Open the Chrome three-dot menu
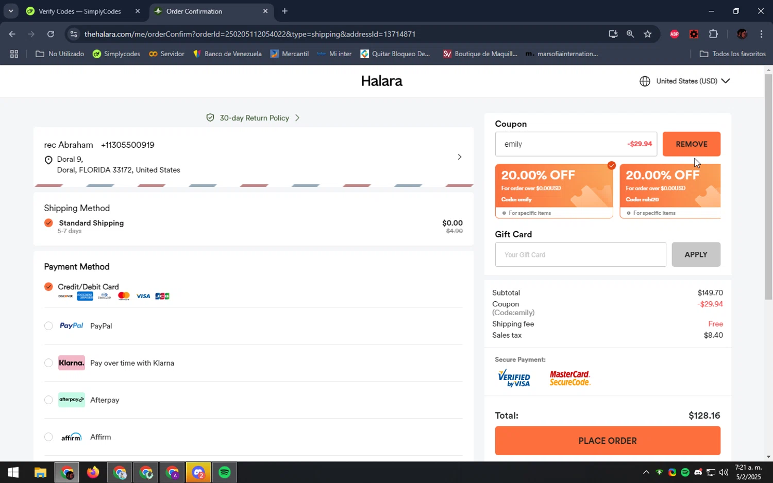Image resolution: width=773 pixels, height=483 pixels. 761,34
